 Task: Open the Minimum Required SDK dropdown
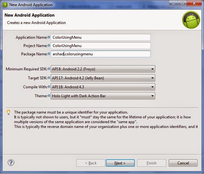(103, 69)
